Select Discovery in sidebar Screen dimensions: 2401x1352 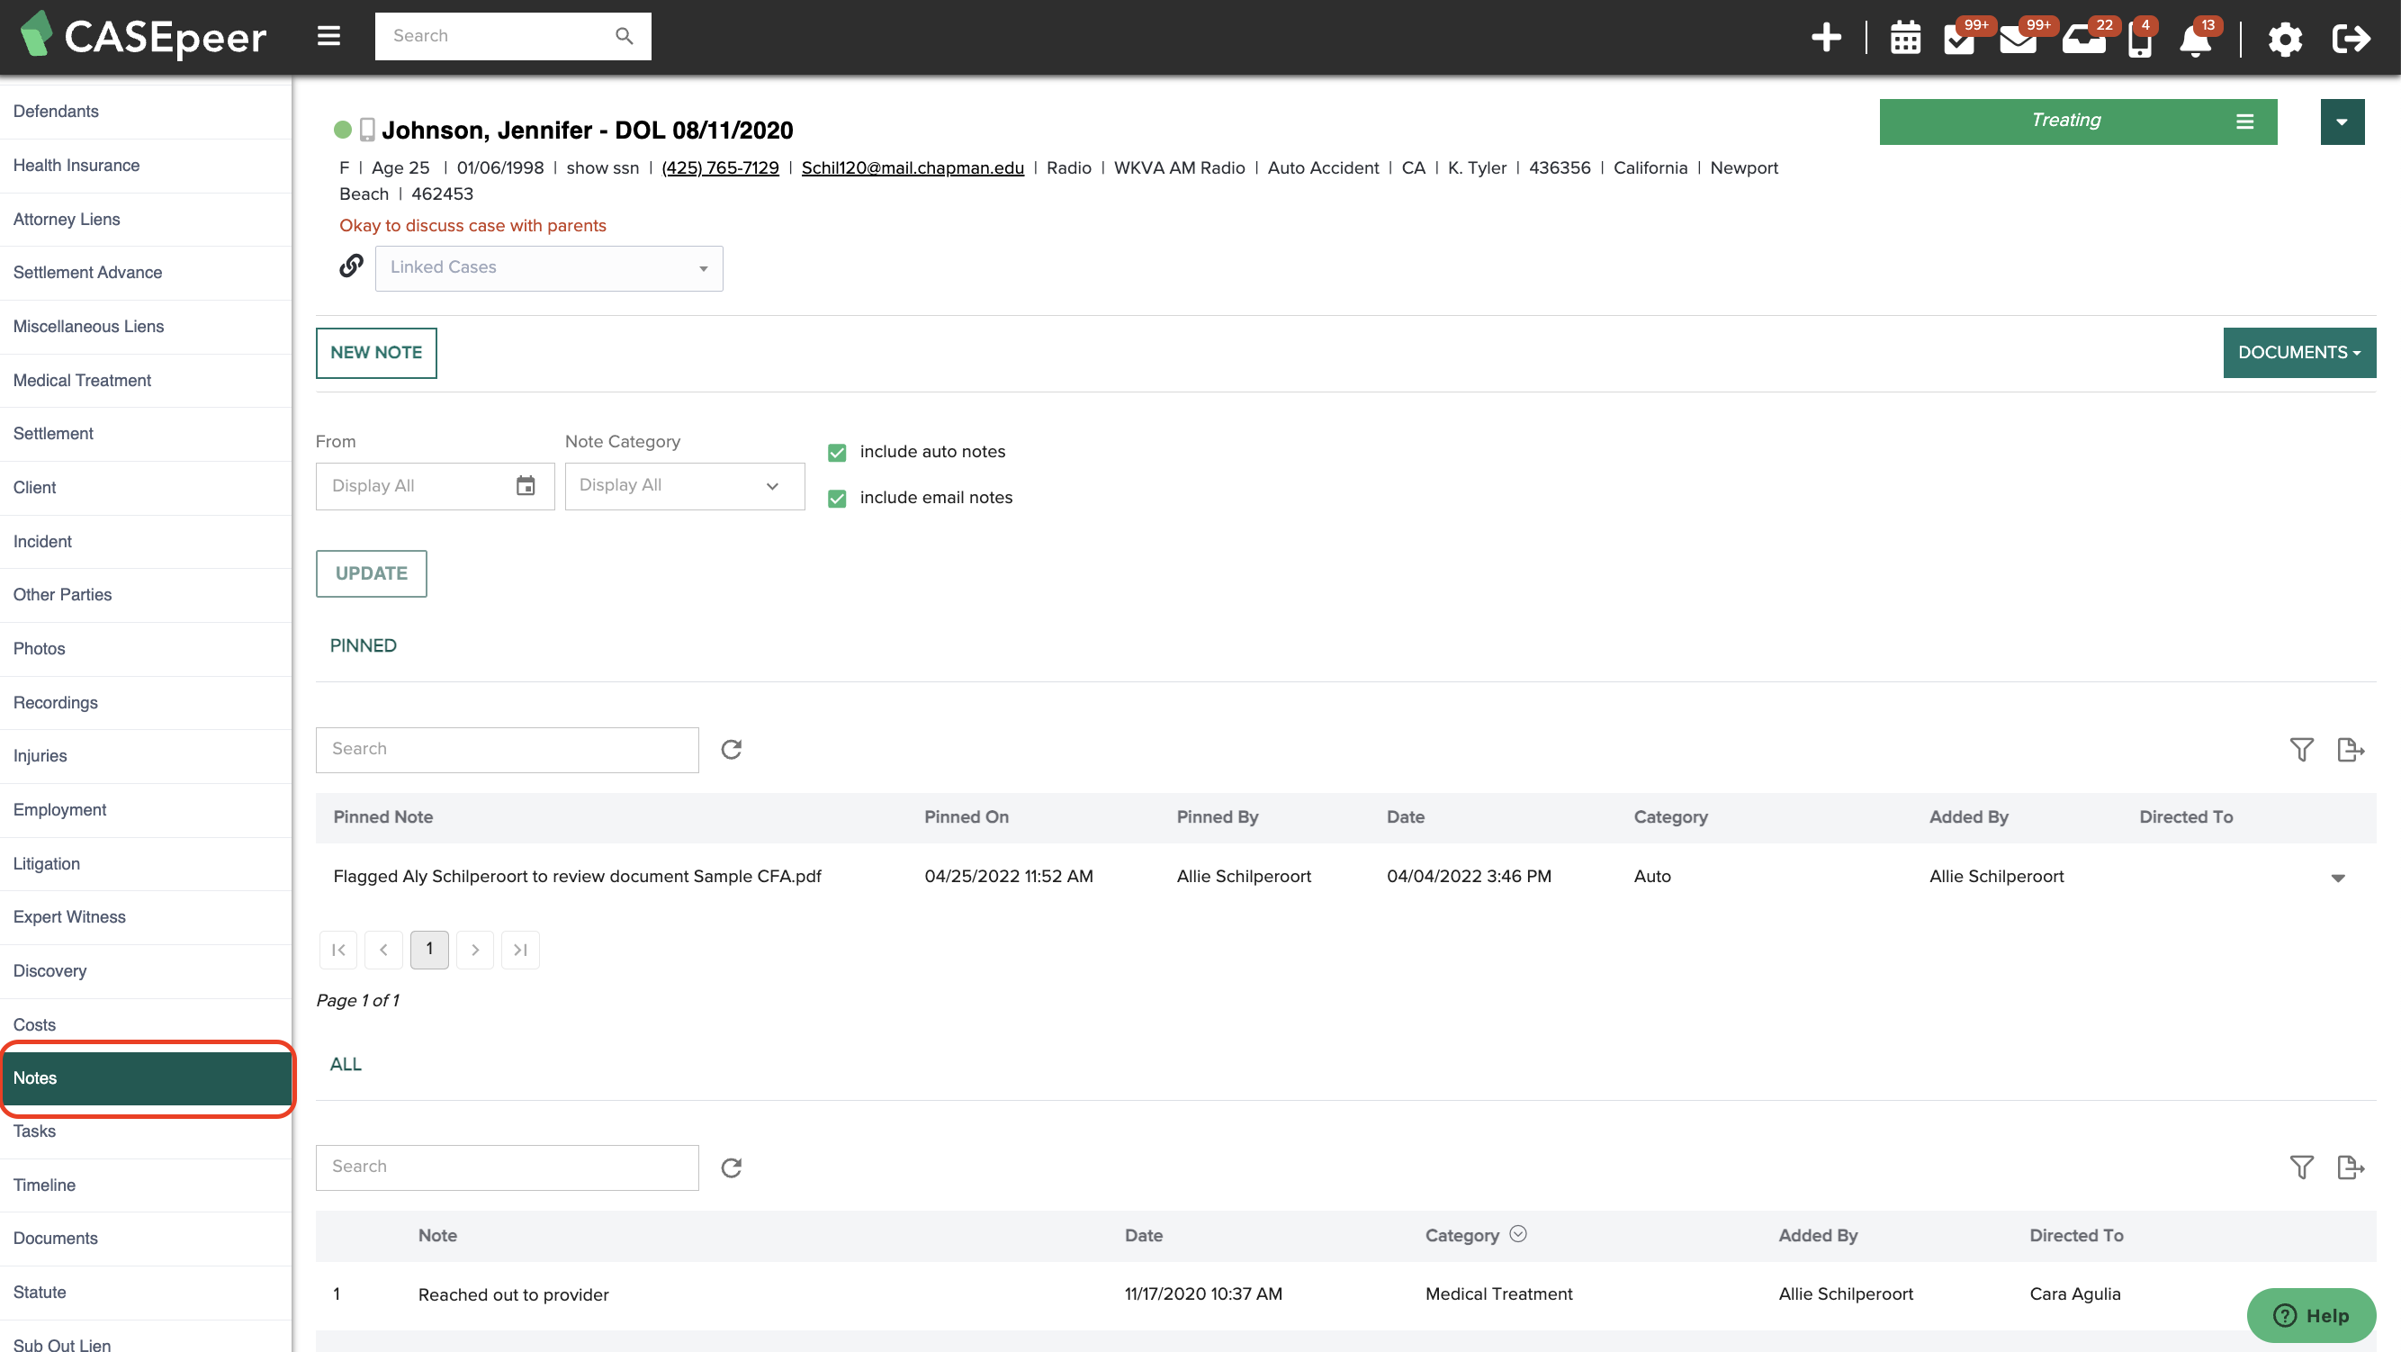pyautogui.click(x=147, y=970)
